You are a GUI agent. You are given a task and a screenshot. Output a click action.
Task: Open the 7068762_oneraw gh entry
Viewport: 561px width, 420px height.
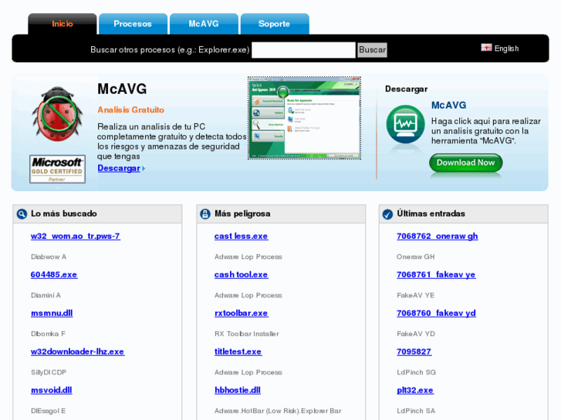(x=438, y=237)
